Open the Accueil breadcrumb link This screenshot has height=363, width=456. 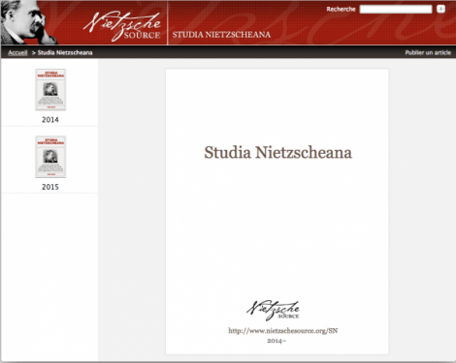[17, 52]
